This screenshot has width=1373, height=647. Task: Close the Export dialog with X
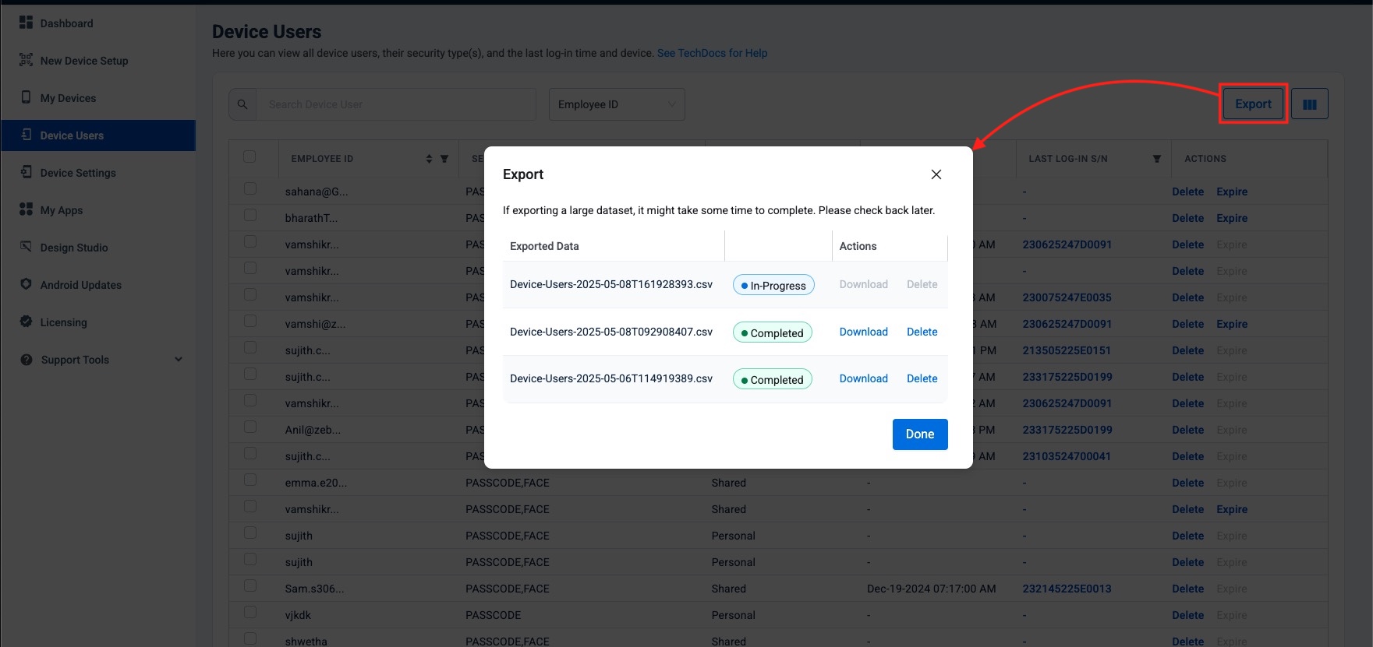[x=936, y=174]
